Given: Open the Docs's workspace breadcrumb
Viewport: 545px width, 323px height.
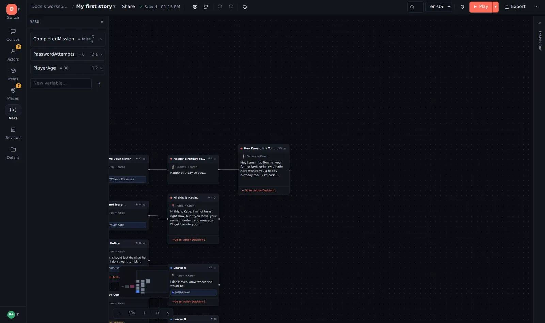Looking at the screenshot, I should [49, 7].
